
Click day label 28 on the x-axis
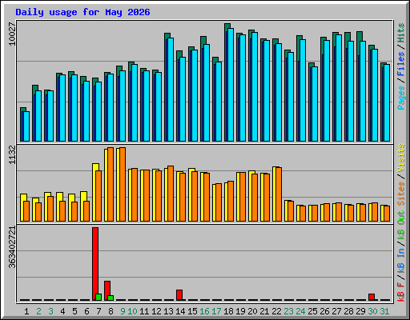[x=348, y=311]
